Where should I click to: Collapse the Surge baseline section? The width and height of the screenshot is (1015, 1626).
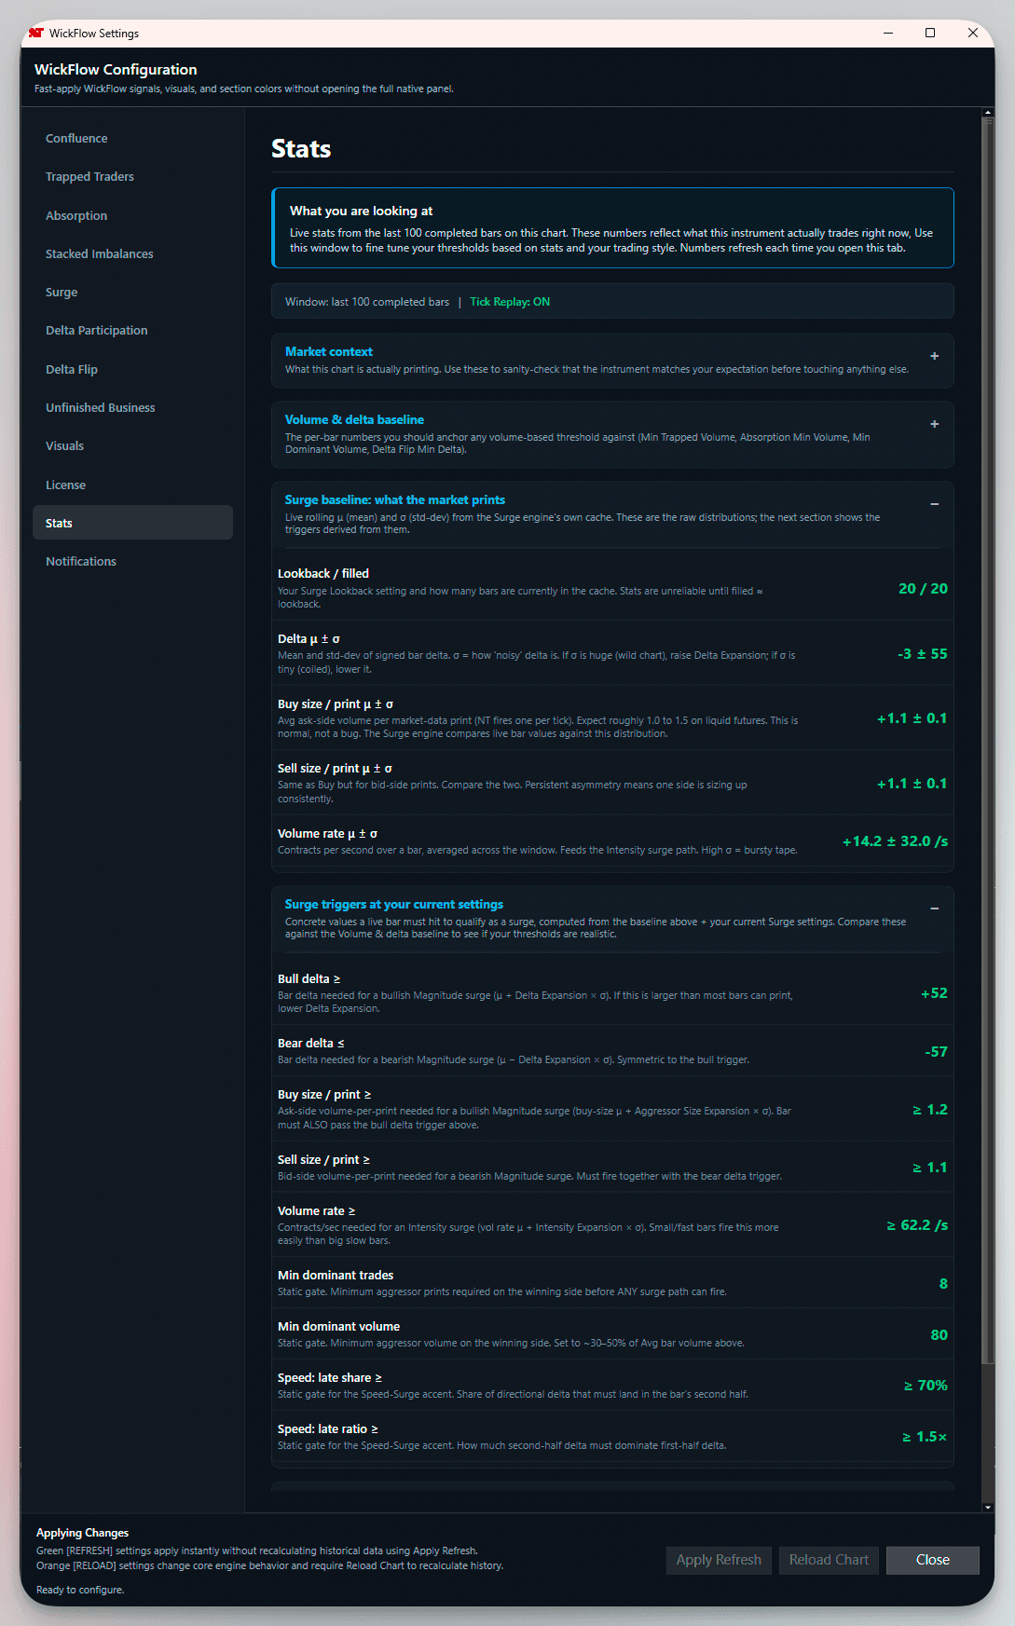pos(934,504)
